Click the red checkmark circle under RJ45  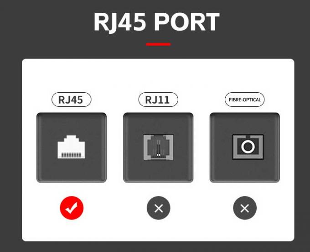coord(72,208)
